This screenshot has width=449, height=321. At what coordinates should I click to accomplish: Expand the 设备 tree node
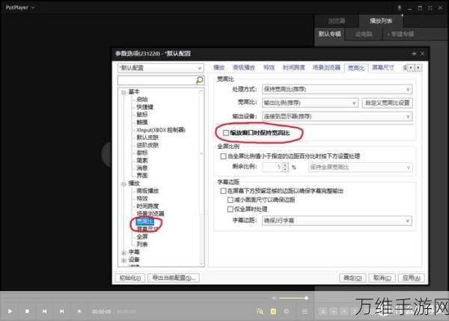(123, 260)
